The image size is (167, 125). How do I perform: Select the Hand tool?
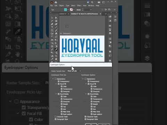pyautogui.click(x=56, y=59)
